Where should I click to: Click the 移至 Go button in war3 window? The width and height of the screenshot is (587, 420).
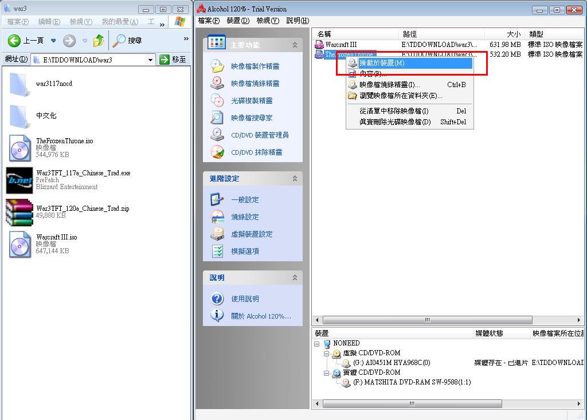[x=173, y=60]
